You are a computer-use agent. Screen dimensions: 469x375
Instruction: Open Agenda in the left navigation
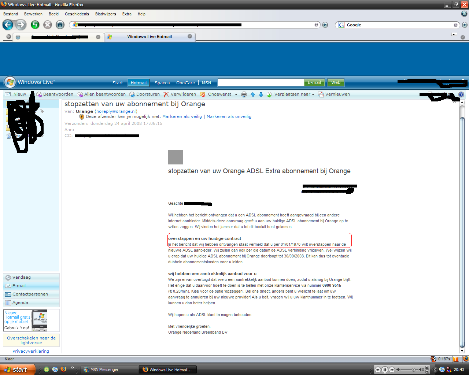click(x=31, y=303)
